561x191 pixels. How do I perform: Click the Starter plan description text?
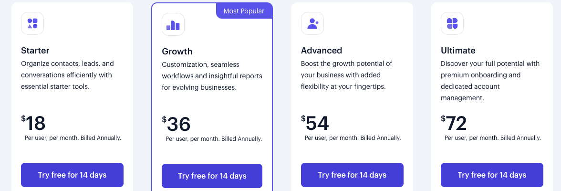[x=67, y=75]
